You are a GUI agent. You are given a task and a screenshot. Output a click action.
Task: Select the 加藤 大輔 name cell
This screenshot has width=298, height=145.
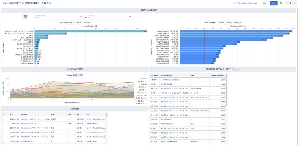pos(80,123)
